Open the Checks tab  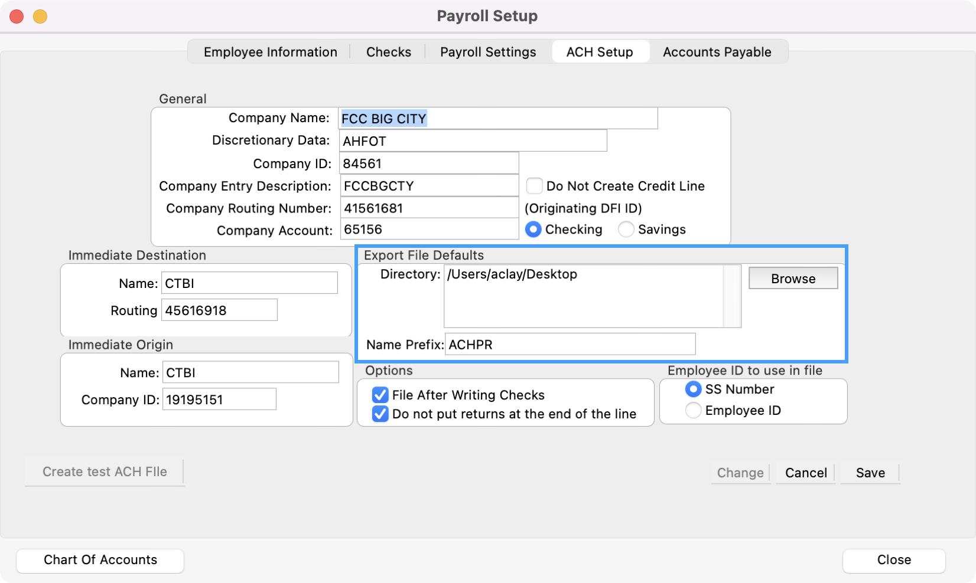[x=388, y=52]
